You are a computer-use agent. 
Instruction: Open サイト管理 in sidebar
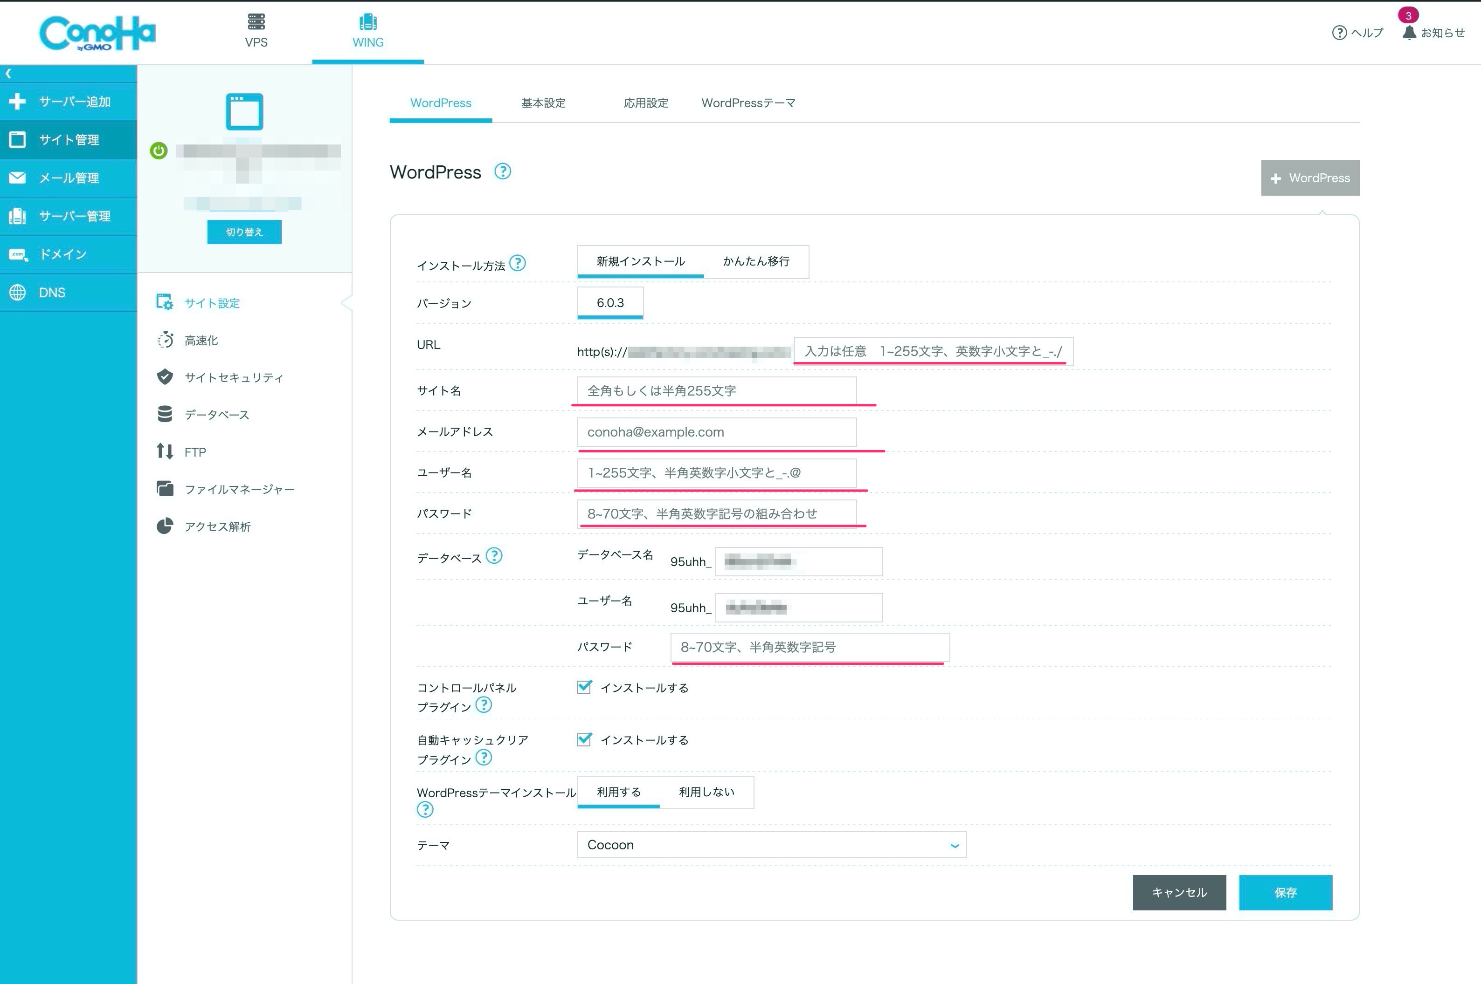tap(69, 140)
